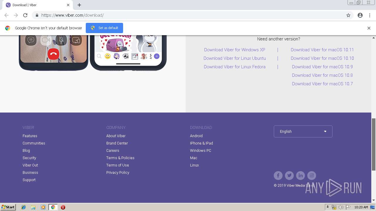Viewport: 376px width, 211px height.
Task: Open the network status tray icon
Action: (x=334, y=207)
